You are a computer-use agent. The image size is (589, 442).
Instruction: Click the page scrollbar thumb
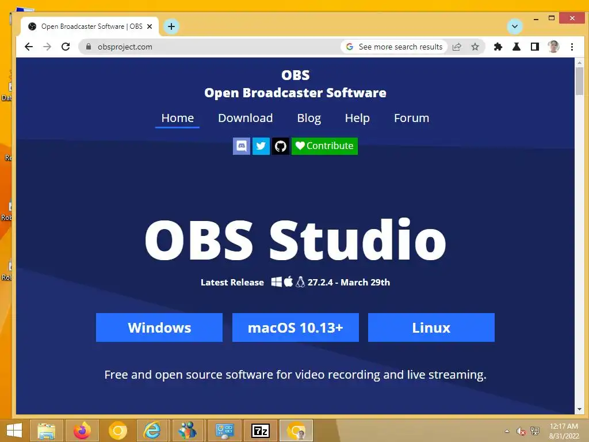pyautogui.click(x=579, y=81)
